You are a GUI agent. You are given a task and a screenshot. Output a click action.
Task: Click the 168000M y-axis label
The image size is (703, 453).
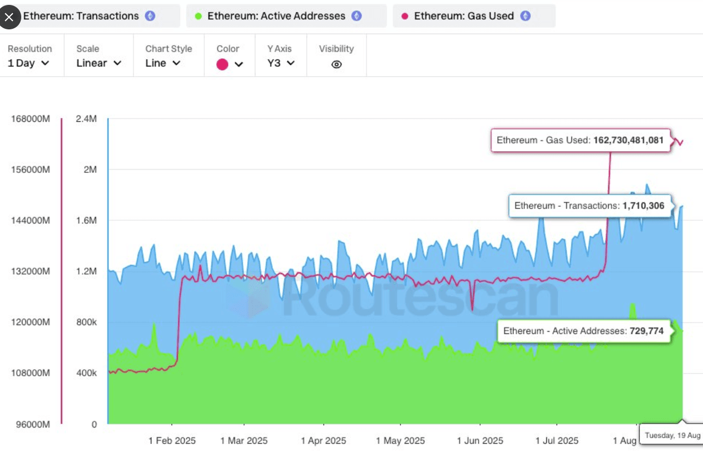pos(30,119)
